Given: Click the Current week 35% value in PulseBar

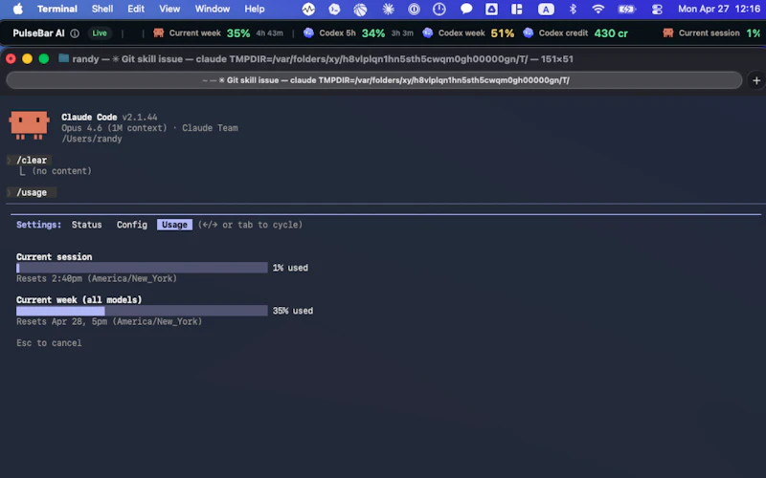Looking at the screenshot, I should (237, 33).
